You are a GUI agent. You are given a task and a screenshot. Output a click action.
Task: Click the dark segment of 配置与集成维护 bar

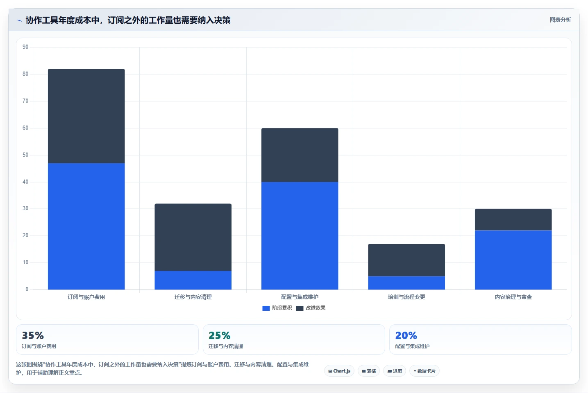tap(300, 155)
